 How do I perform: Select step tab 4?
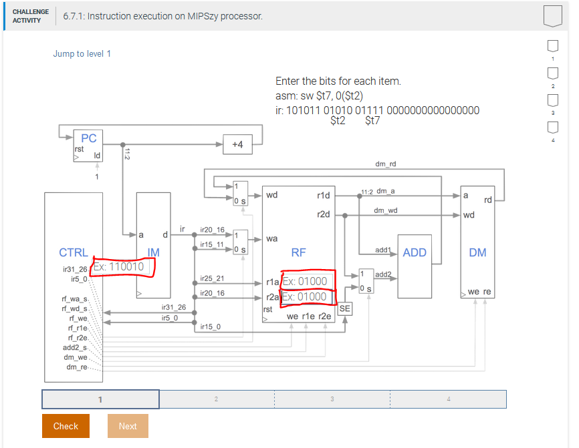pyautogui.click(x=448, y=399)
